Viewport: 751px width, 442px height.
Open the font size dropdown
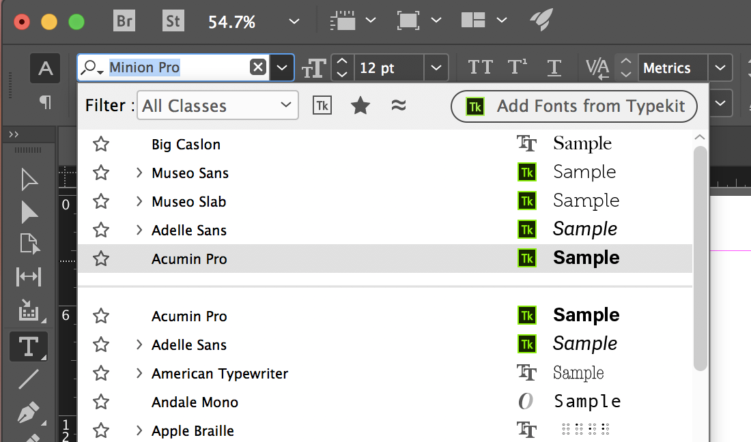(436, 68)
